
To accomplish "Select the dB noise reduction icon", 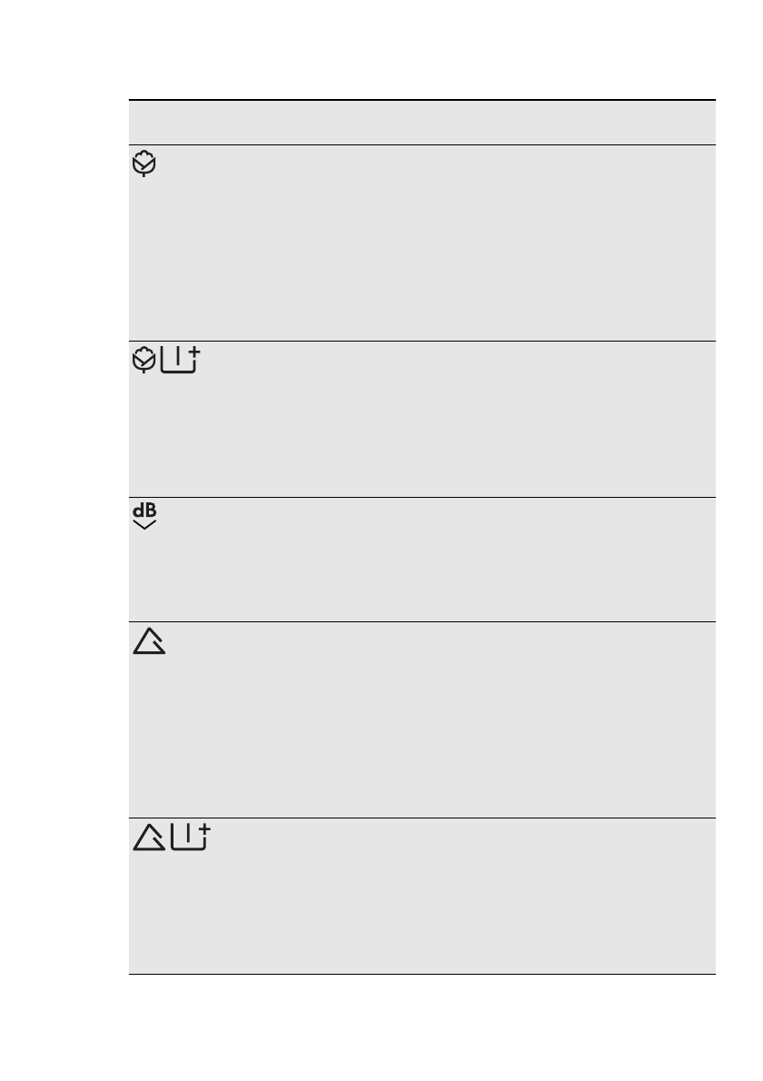I will (x=144, y=517).
